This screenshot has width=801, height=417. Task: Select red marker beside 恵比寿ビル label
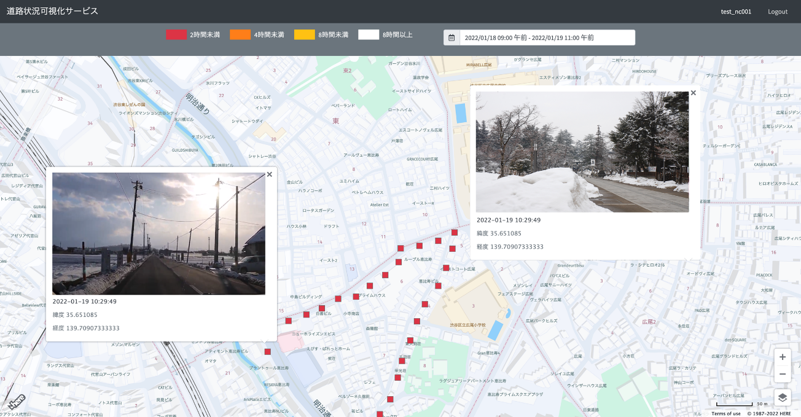pyautogui.click(x=437, y=286)
